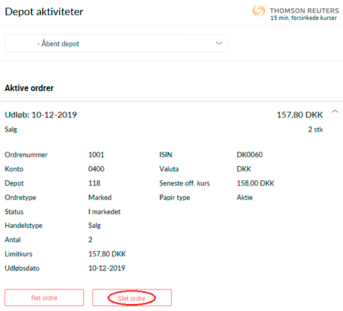This screenshot has width=343, height=311.
Task: Click the Ret ordre button
Action: pyautogui.click(x=44, y=298)
